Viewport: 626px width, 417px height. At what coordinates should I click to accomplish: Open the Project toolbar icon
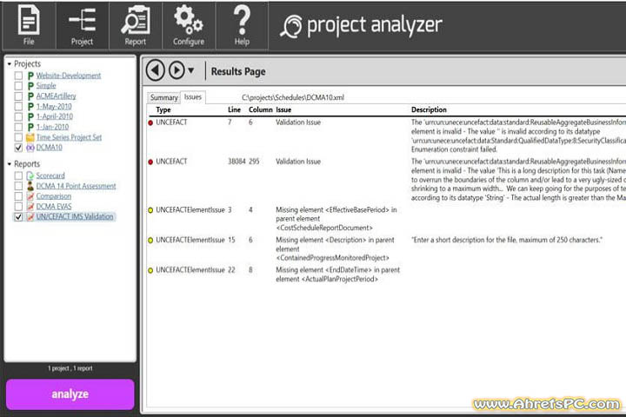(82, 24)
